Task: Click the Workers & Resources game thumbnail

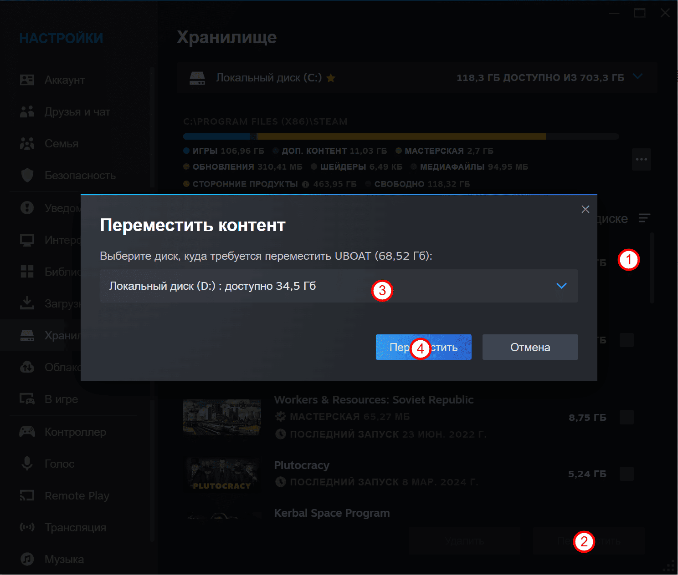Action: (x=222, y=417)
